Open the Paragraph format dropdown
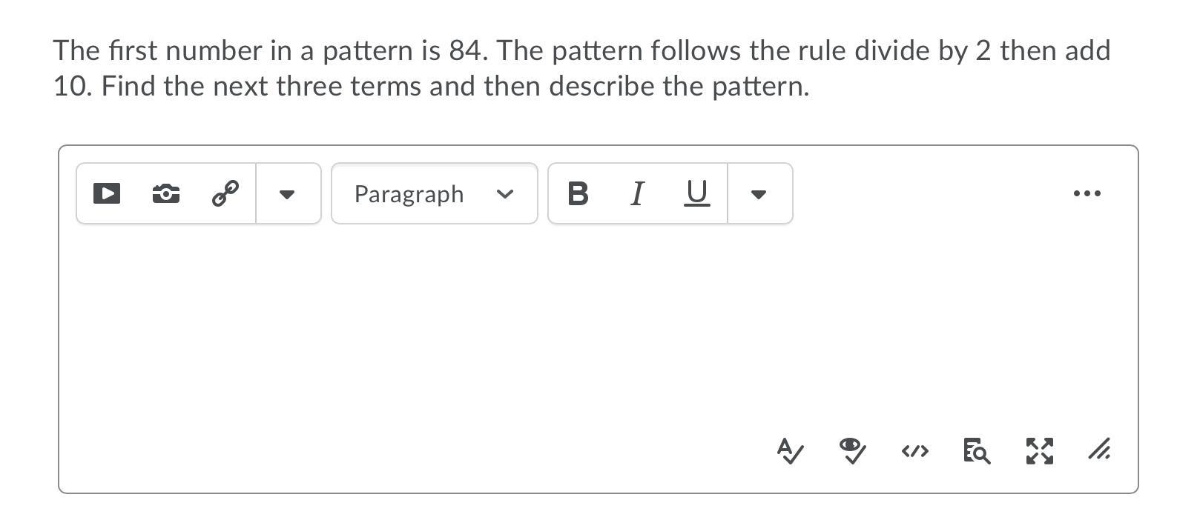 (434, 194)
